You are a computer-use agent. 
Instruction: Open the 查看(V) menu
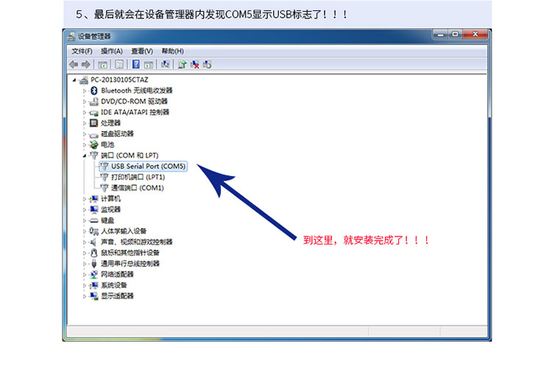(142, 51)
